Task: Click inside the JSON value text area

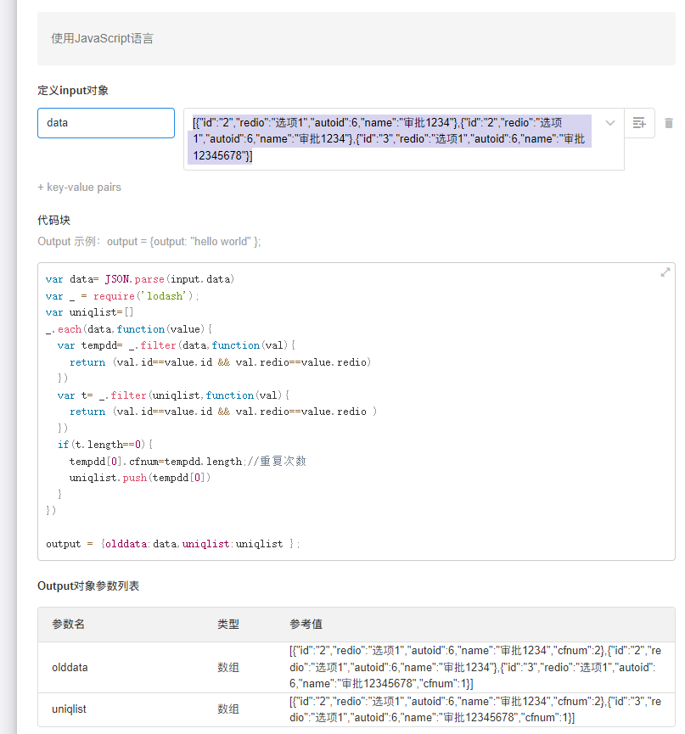Action: pos(390,139)
